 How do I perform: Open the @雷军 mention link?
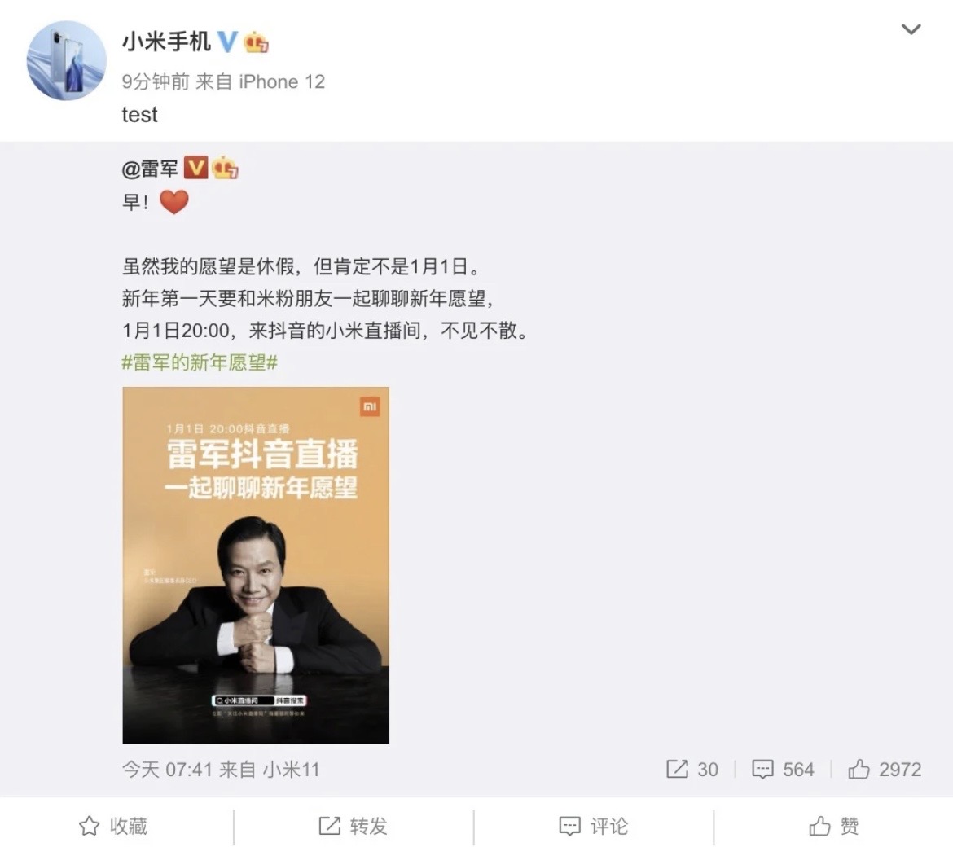150,169
